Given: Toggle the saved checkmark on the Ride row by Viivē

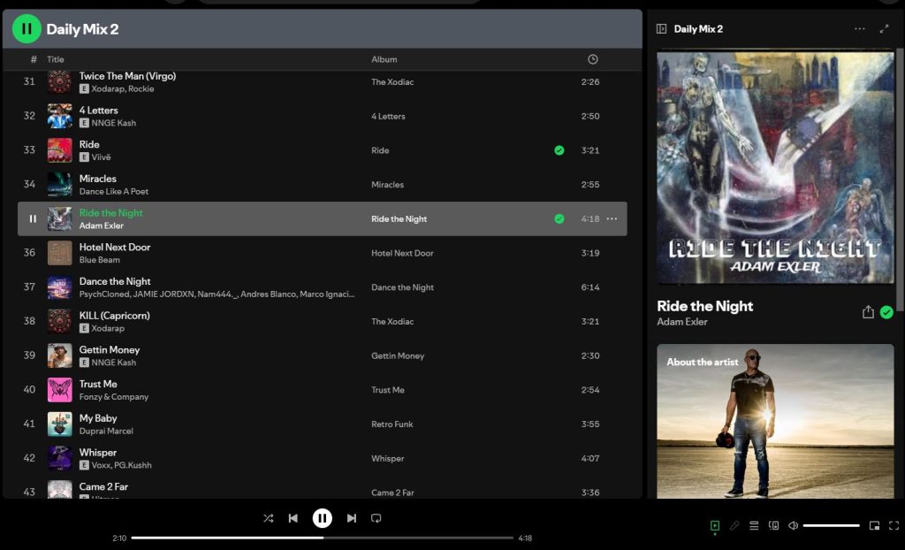Looking at the screenshot, I should [559, 150].
